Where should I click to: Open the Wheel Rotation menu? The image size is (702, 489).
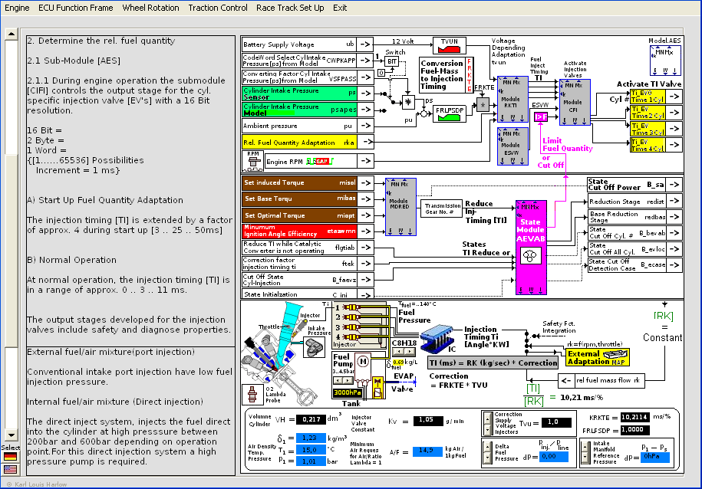click(x=150, y=8)
